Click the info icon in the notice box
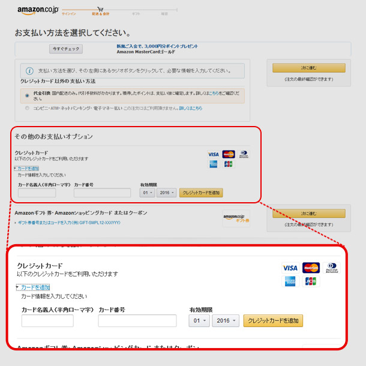The height and width of the screenshot is (366, 366). point(29,71)
